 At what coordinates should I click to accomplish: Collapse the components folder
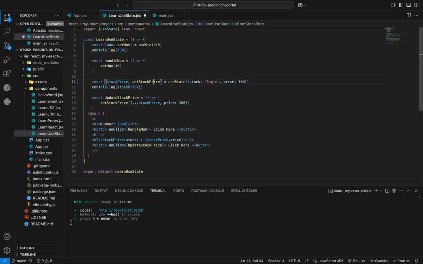[x=26, y=88]
